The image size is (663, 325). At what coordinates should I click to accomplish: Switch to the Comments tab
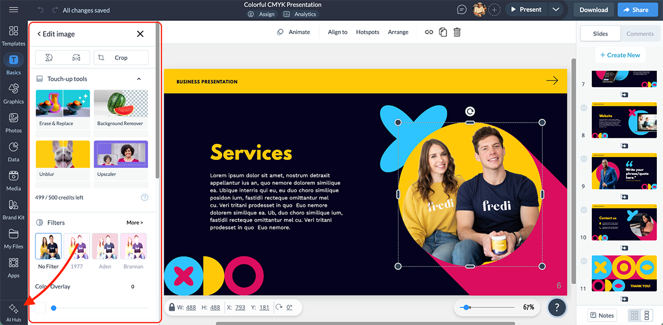tap(640, 33)
